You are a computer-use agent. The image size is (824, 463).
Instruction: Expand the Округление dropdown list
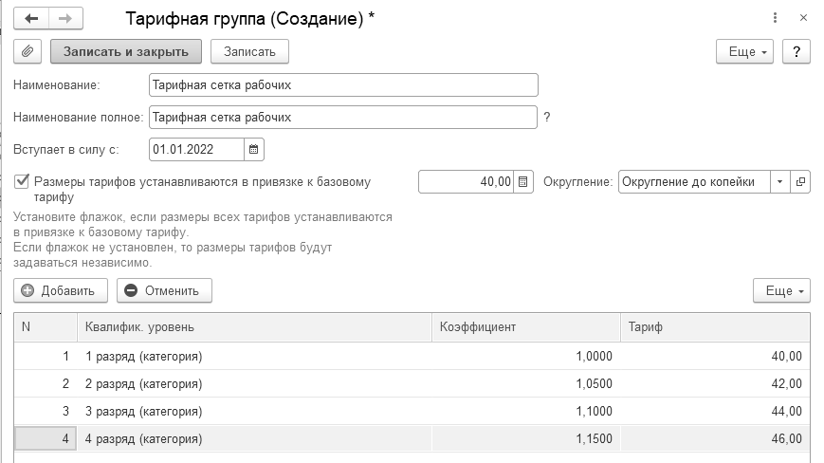coord(779,181)
